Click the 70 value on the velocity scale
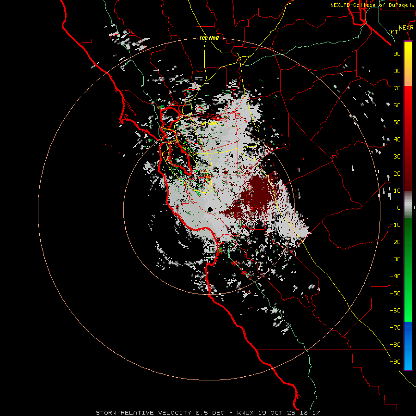The height and width of the screenshot is (416, 416). pos(397,88)
